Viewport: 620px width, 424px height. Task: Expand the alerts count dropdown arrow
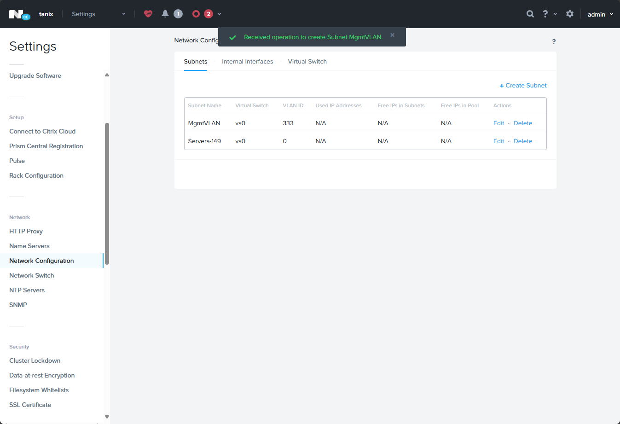pyautogui.click(x=219, y=14)
